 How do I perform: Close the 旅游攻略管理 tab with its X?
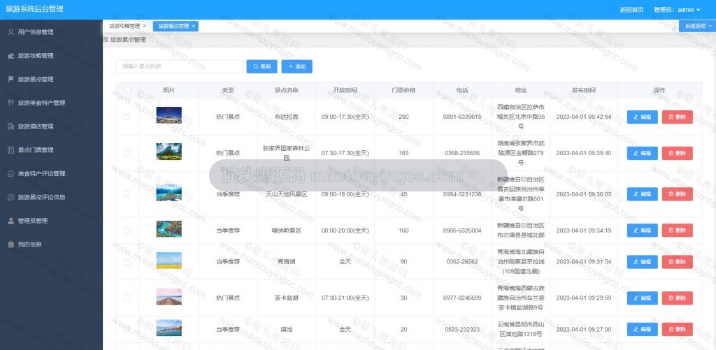(144, 26)
